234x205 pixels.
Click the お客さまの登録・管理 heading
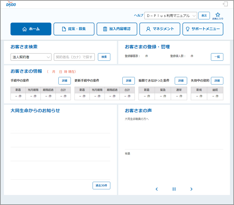147,47
